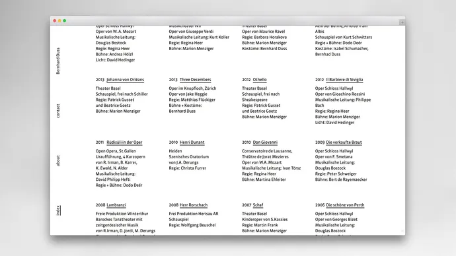Image resolution: width=456 pixels, height=256 pixels.
Task: Click 'Regie: Wolfgang Beuschel' text
Action: click(192, 225)
